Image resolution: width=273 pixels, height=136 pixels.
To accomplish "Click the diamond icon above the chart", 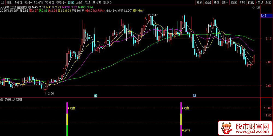I will 254,7.
